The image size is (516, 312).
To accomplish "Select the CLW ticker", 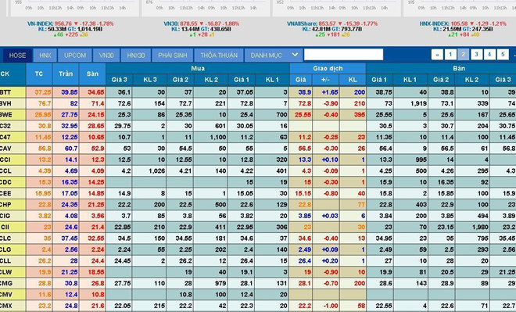I will 6,272.
